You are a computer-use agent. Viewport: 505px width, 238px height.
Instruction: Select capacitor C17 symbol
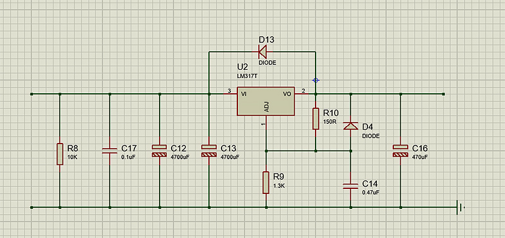[x=109, y=150]
